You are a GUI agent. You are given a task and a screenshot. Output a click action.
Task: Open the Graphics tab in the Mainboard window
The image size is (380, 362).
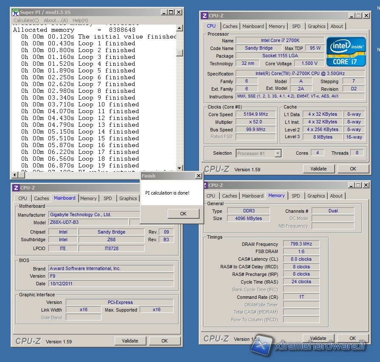click(x=128, y=198)
